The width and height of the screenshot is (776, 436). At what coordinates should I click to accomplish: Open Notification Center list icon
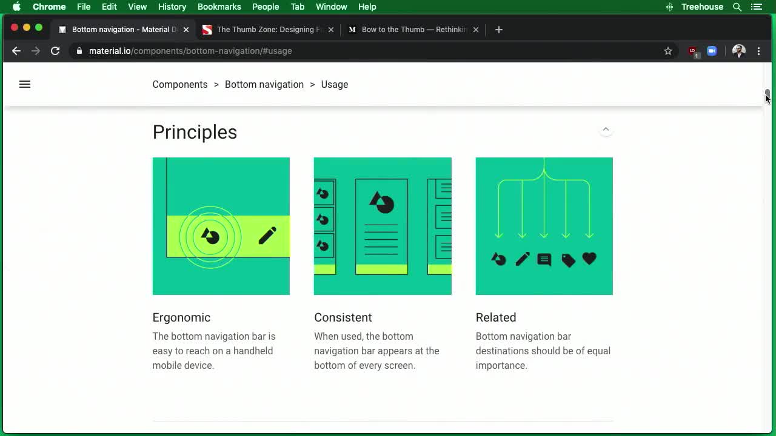[756, 7]
